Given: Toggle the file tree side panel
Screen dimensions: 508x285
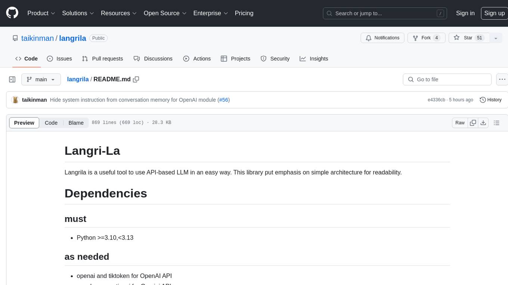Looking at the screenshot, I should (x=12, y=79).
